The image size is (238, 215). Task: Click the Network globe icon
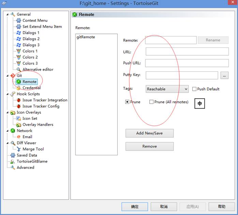pos(13,131)
